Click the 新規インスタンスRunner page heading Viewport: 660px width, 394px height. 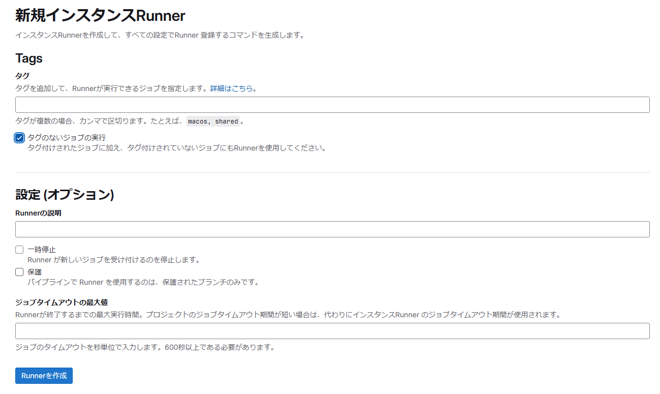click(100, 16)
